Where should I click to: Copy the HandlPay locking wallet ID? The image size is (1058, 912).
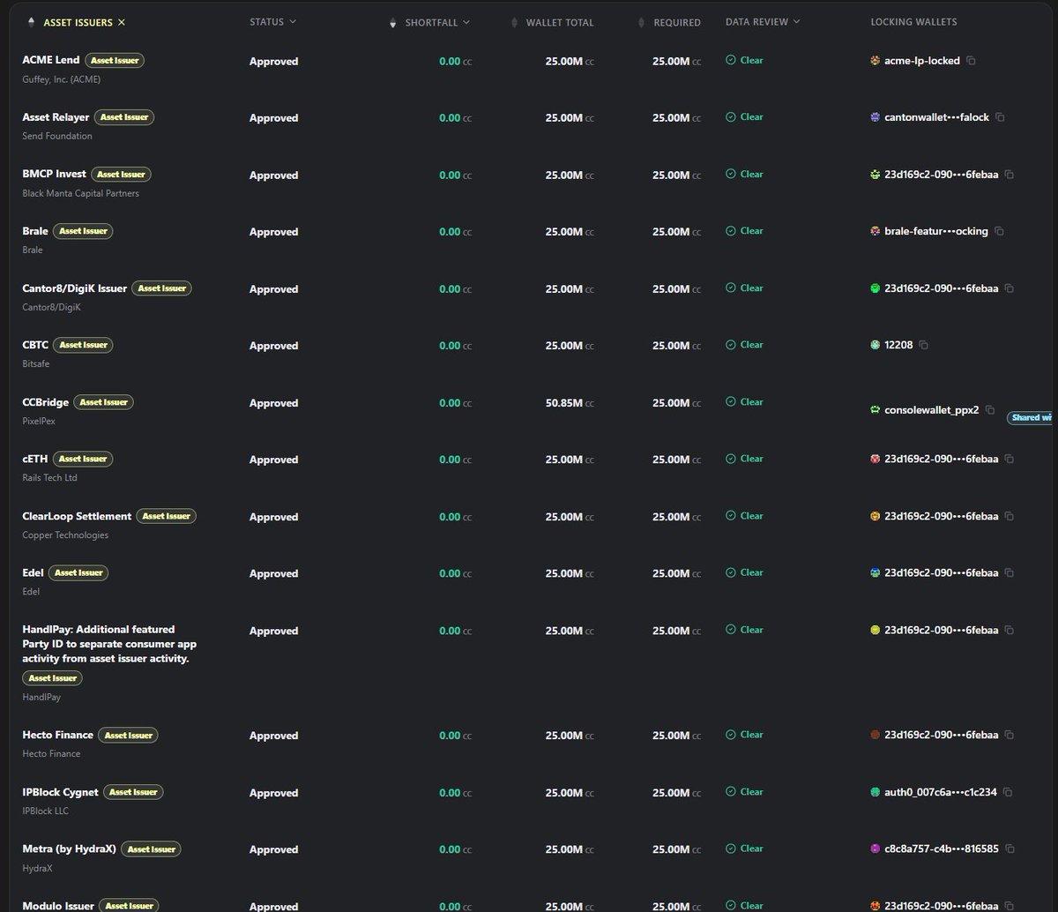[x=1010, y=630]
